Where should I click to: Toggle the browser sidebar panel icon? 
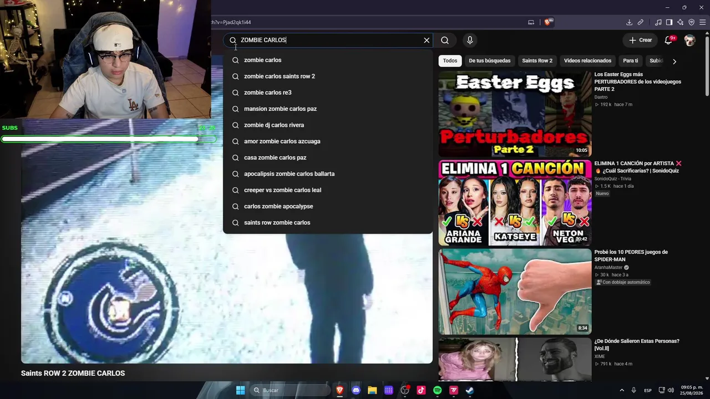point(669,22)
